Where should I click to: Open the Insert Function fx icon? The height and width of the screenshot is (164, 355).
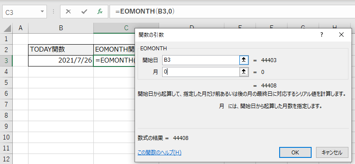click(100, 12)
